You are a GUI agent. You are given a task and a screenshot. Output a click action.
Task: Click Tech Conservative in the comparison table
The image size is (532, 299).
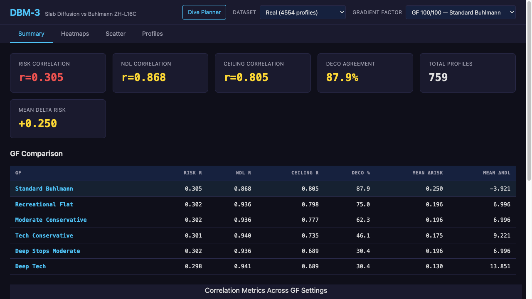tap(44, 235)
